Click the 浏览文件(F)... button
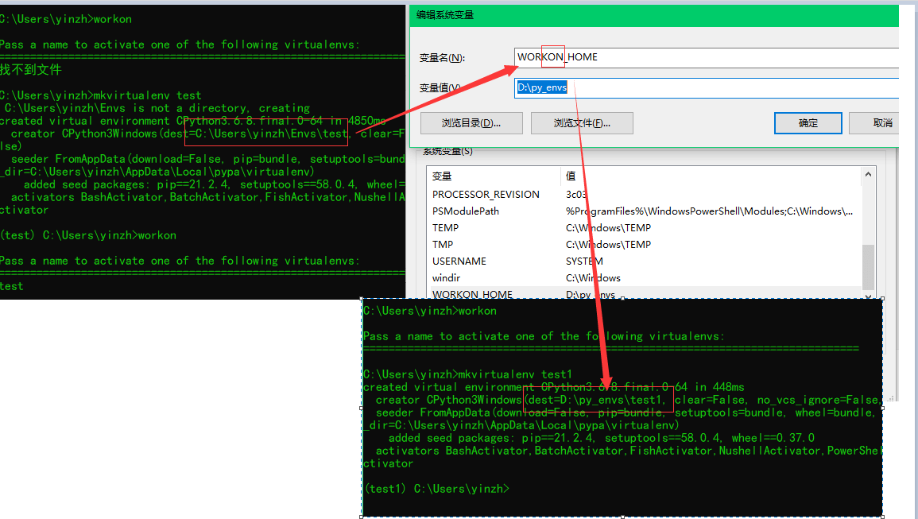Screen dimensions: 918x519 tap(582, 123)
